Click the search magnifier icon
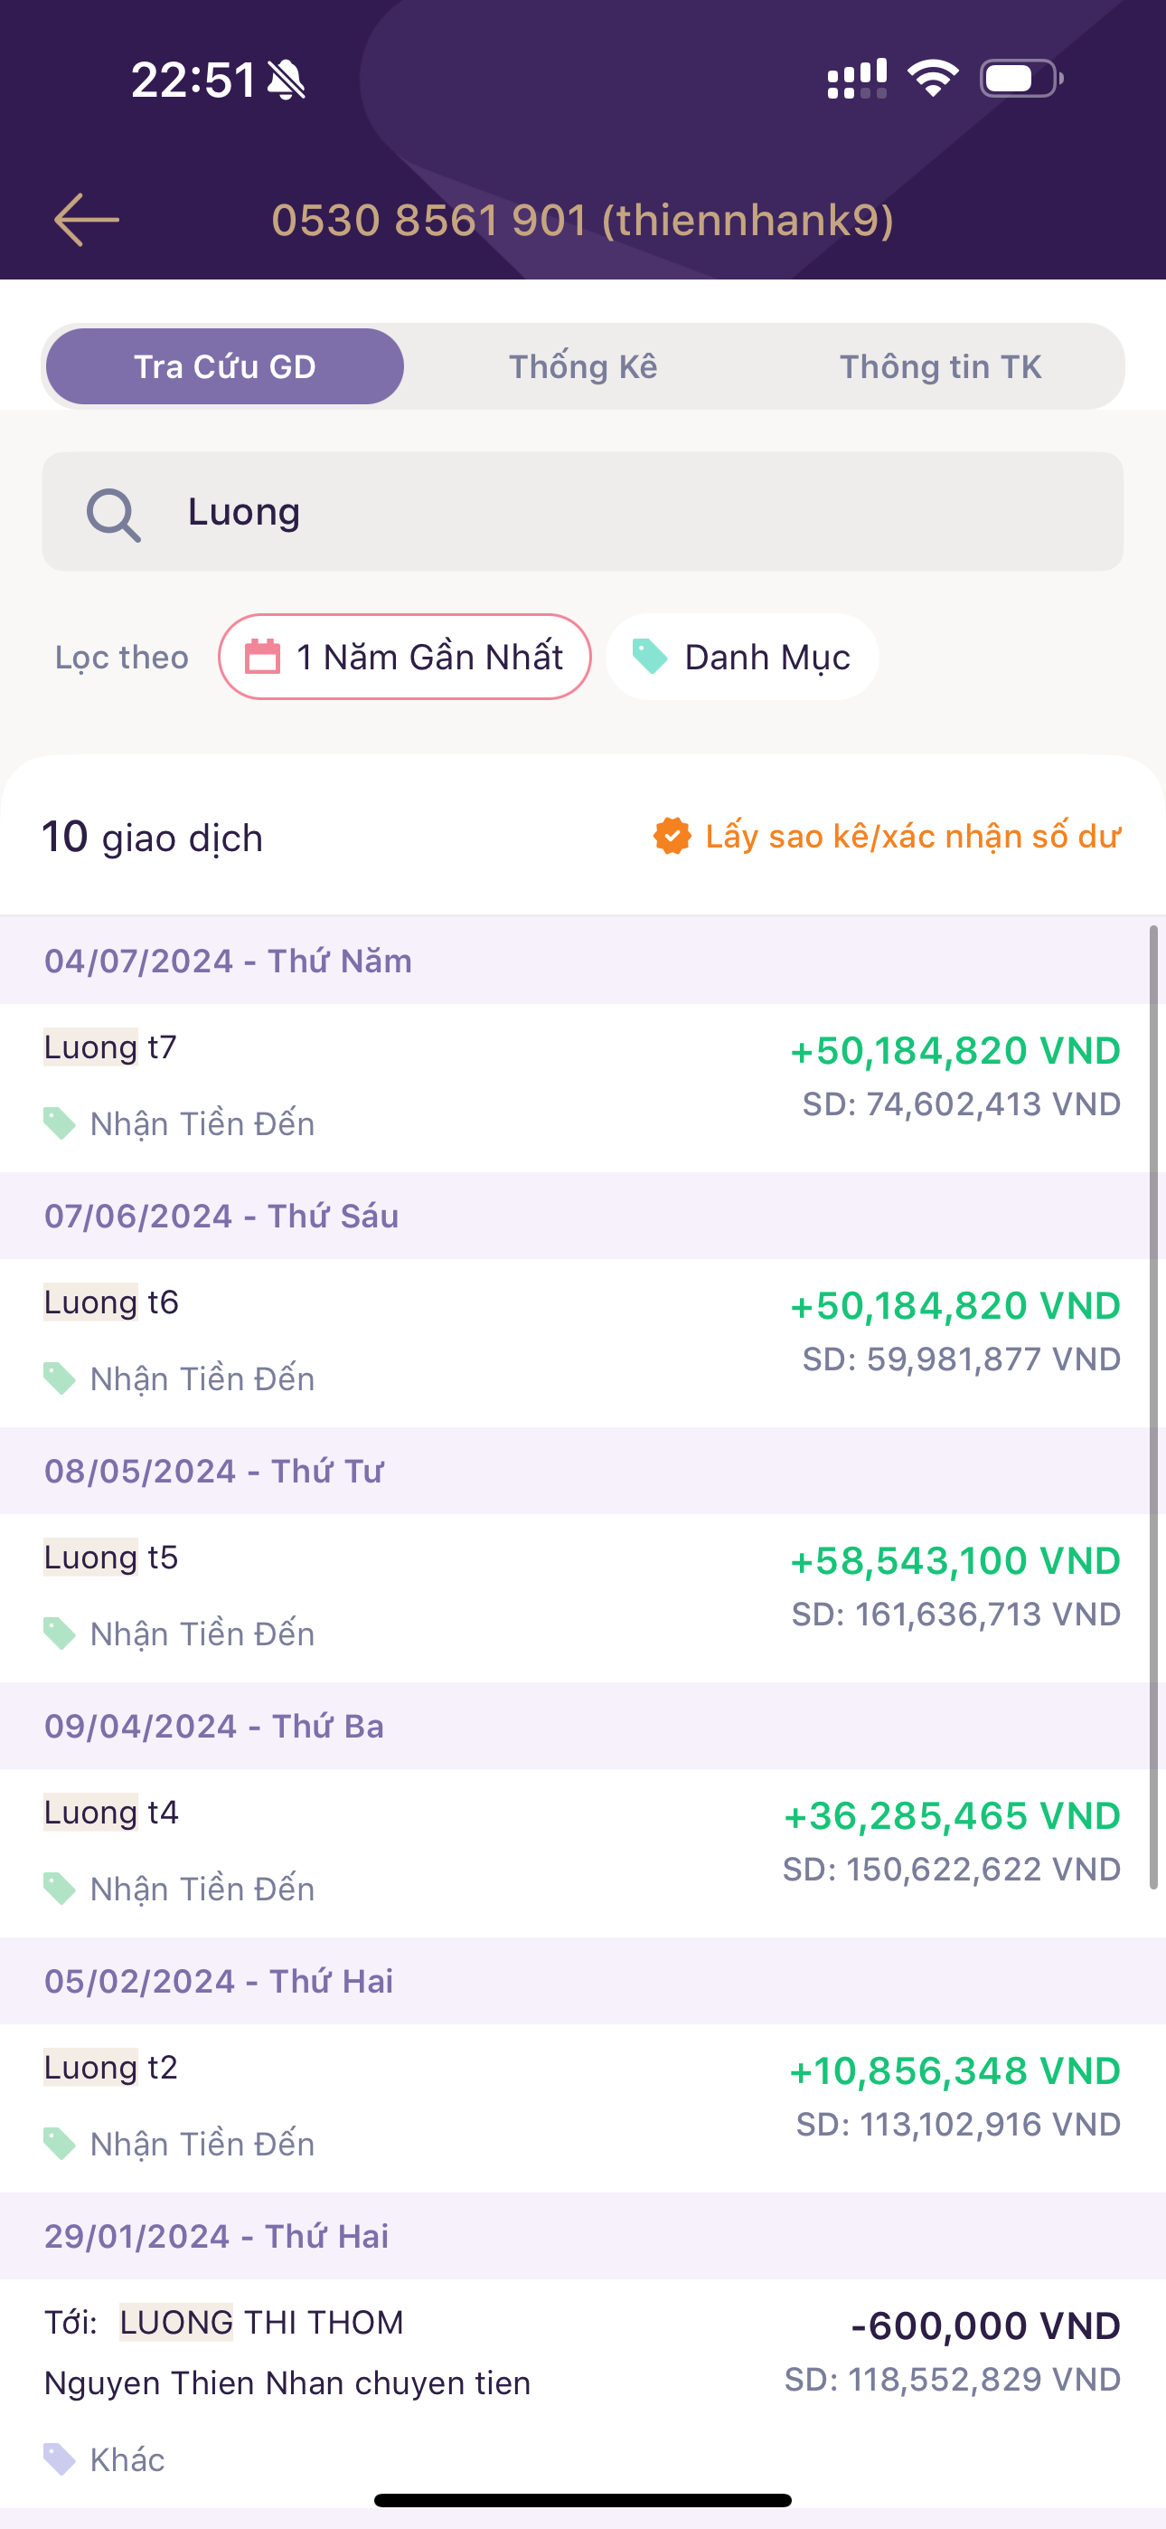 point(114,514)
